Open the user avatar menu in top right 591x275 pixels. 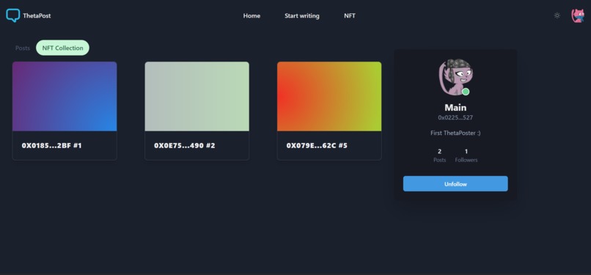point(578,15)
